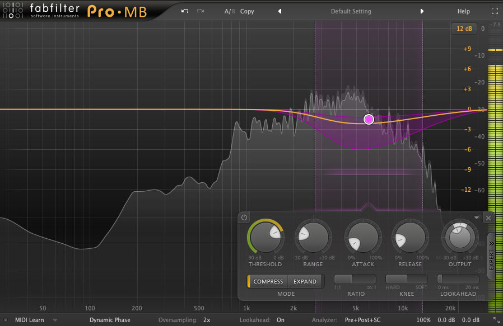Change the 12 dB display range
This screenshot has width=503, height=326.
[464, 29]
